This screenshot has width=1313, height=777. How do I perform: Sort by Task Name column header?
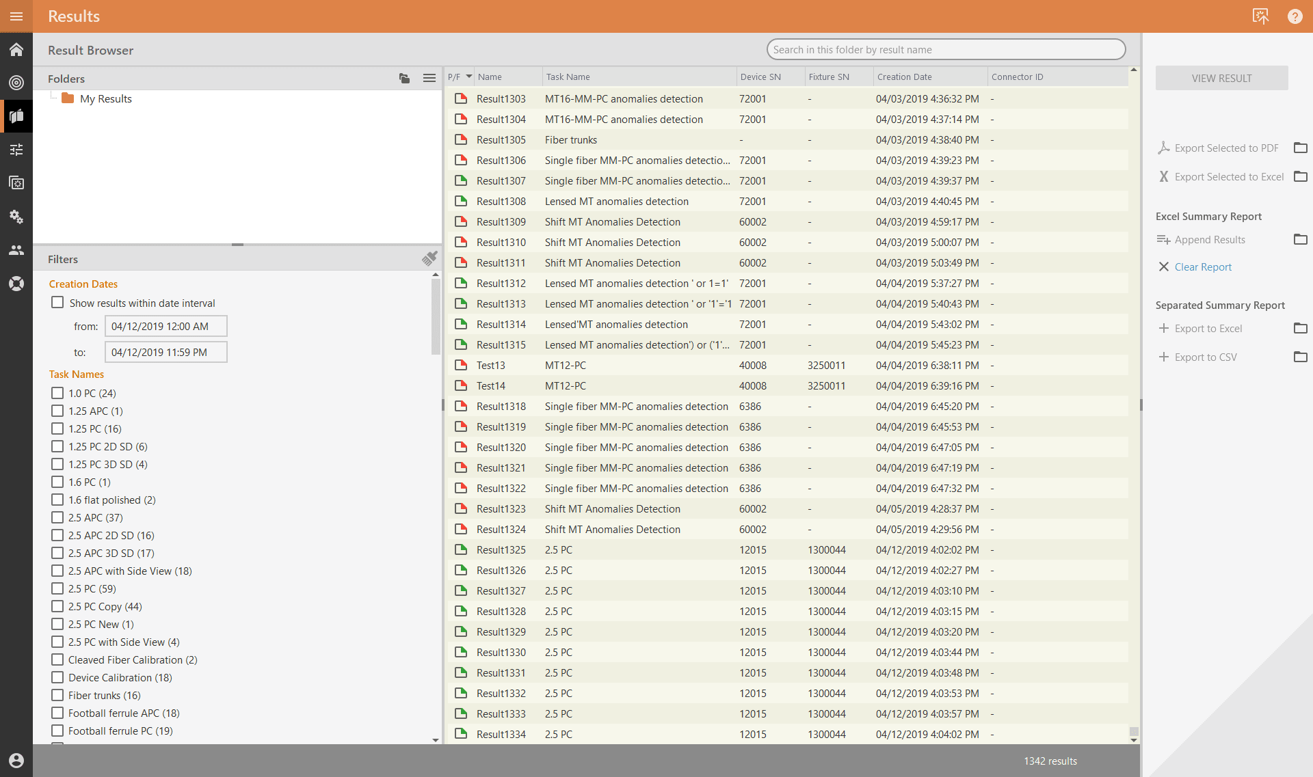[x=568, y=77]
